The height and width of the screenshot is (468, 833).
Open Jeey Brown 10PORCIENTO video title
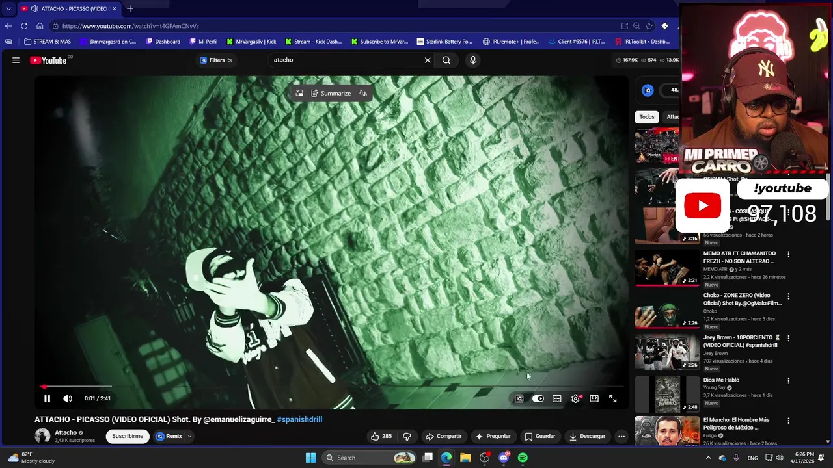click(x=742, y=341)
